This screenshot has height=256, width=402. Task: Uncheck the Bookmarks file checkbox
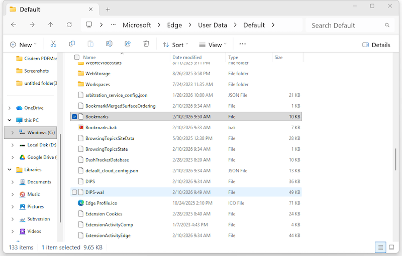coord(75,117)
